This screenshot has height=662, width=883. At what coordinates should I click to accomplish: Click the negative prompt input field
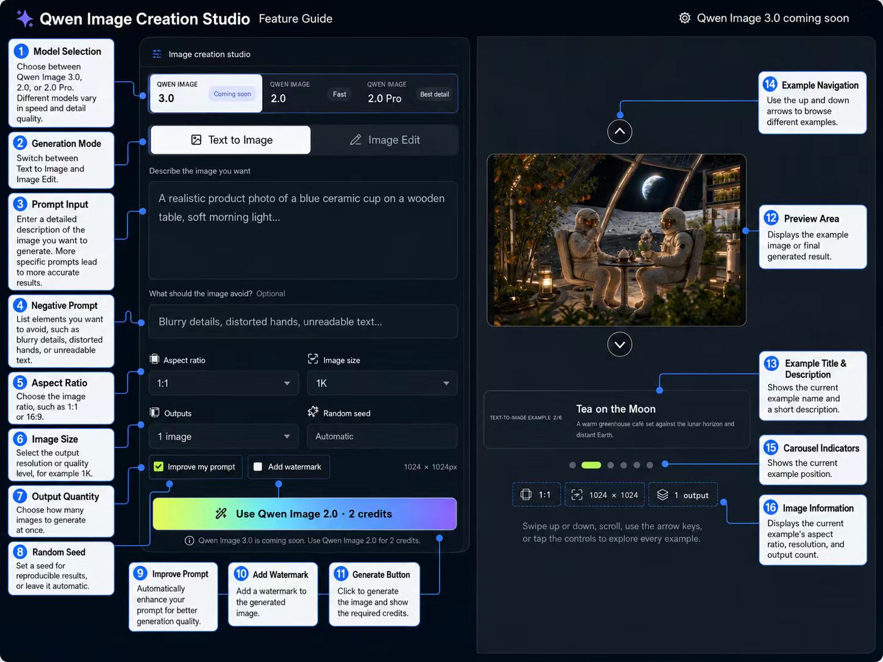[x=303, y=321]
